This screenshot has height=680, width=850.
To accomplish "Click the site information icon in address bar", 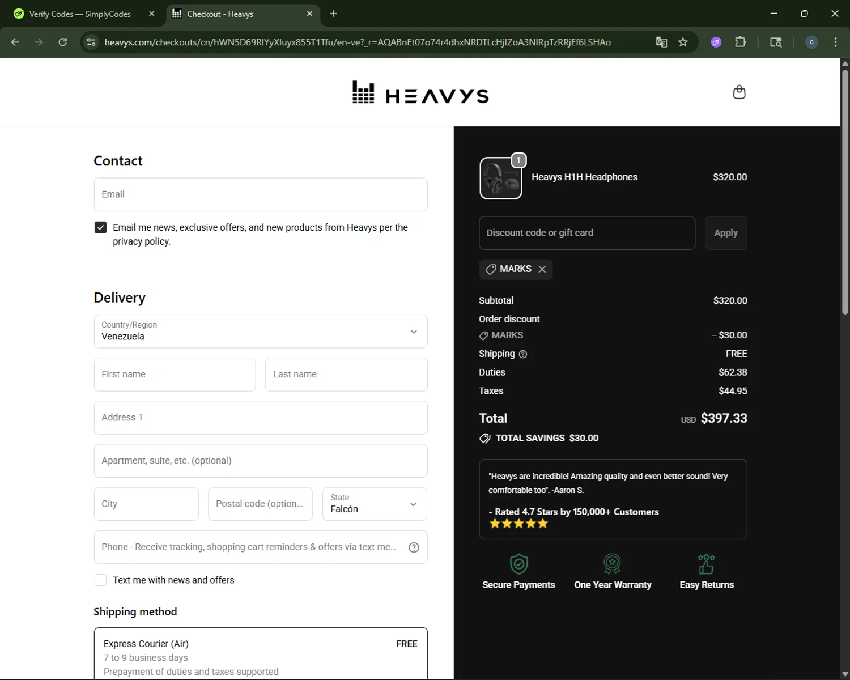I will tap(91, 42).
